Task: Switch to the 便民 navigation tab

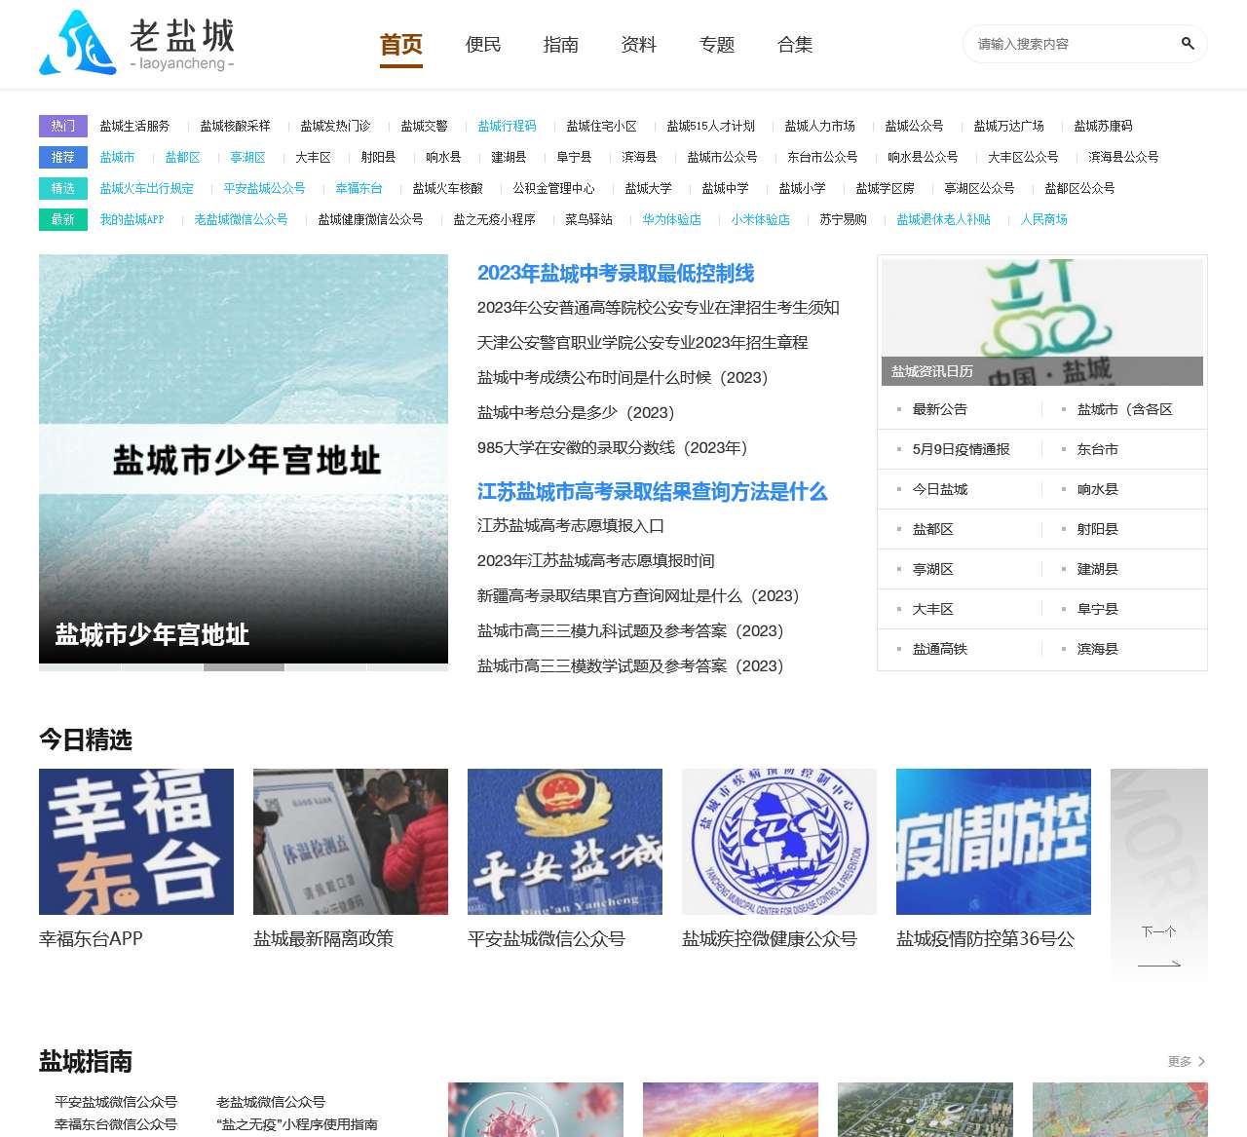Action: pos(482,44)
